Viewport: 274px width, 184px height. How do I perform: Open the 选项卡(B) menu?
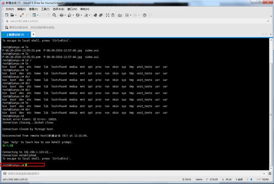pos(58,9)
